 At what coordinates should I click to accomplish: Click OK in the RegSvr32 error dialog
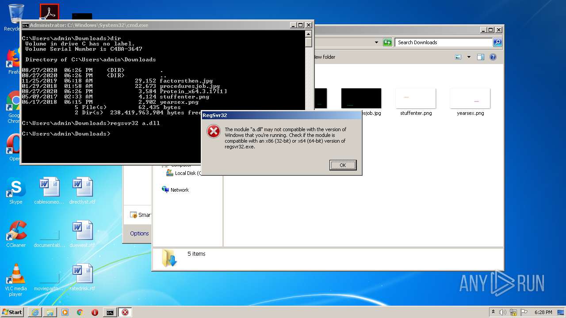click(343, 165)
